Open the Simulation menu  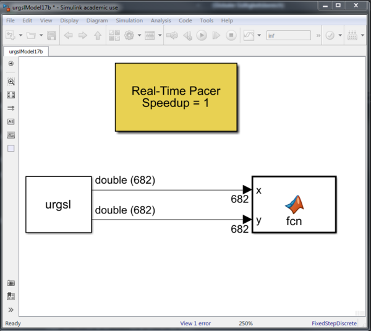point(129,20)
